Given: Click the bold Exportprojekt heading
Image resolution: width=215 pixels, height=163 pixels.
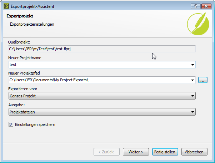Looking at the screenshot, I should pos(20,16).
